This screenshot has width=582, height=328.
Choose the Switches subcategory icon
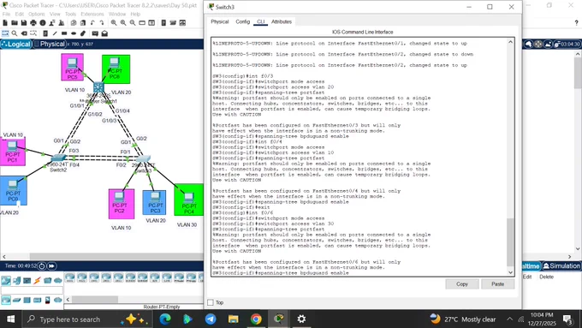pyautogui.click(x=16, y=300)
